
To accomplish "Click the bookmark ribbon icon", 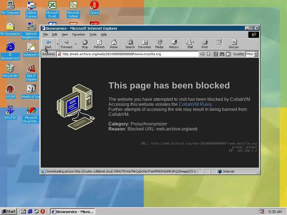I will [x=209, y=54].
